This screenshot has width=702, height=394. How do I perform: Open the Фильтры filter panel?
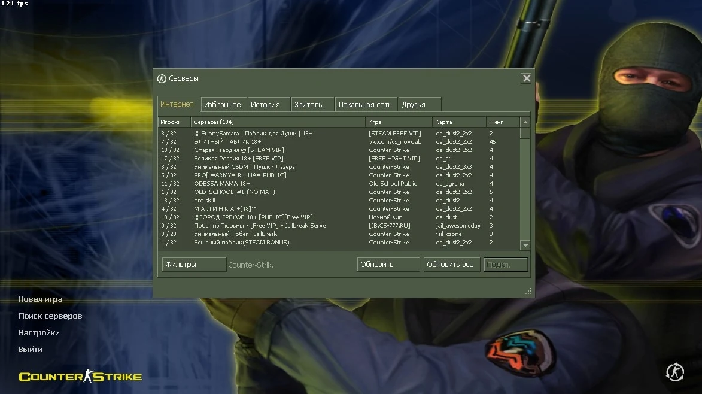click(194, 265)
